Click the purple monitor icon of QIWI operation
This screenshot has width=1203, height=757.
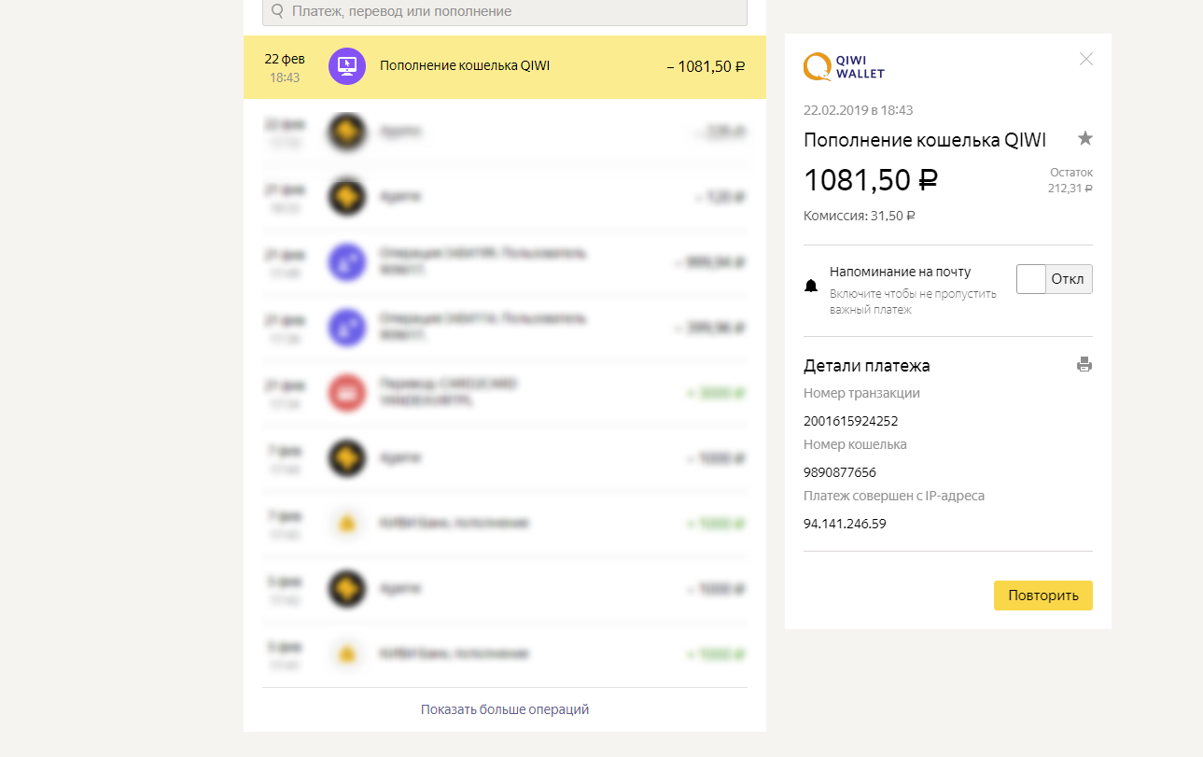pos(346,66)
